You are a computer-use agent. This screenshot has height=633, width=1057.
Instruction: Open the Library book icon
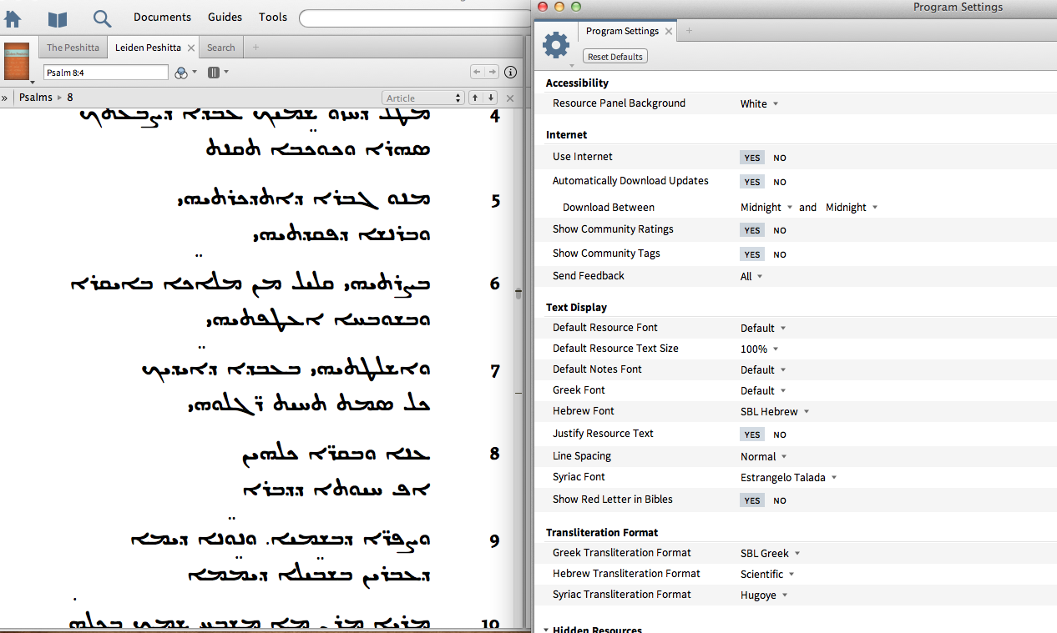click(57, 18)
